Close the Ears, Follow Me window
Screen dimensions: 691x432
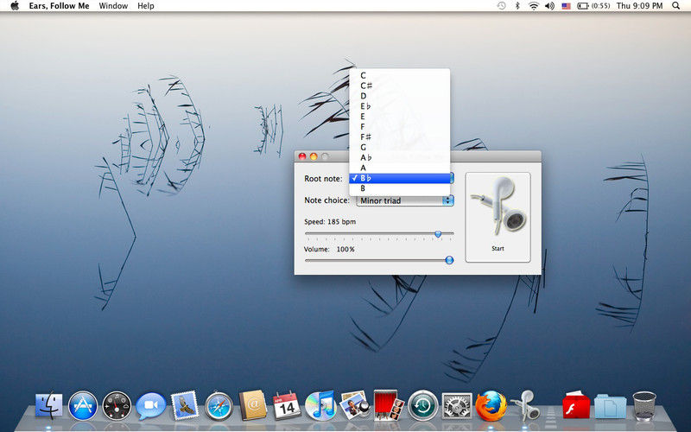click(302, 156)
